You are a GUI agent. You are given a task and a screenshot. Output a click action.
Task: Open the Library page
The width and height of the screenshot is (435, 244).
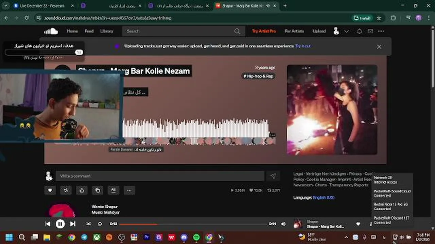click(107, 31)
